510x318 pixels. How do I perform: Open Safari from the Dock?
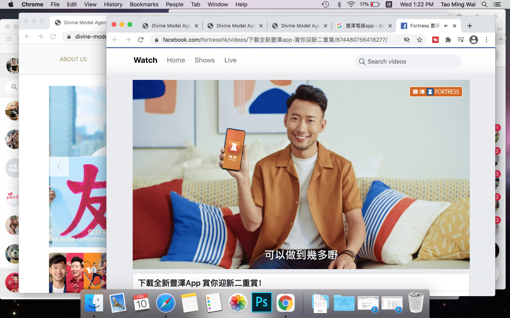pyautogui.click(x=166, y=303)
